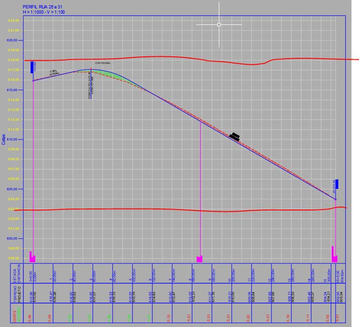Click the 603,00 elevation label
Viewport: 359px width, 327px height.
[14, 209]
